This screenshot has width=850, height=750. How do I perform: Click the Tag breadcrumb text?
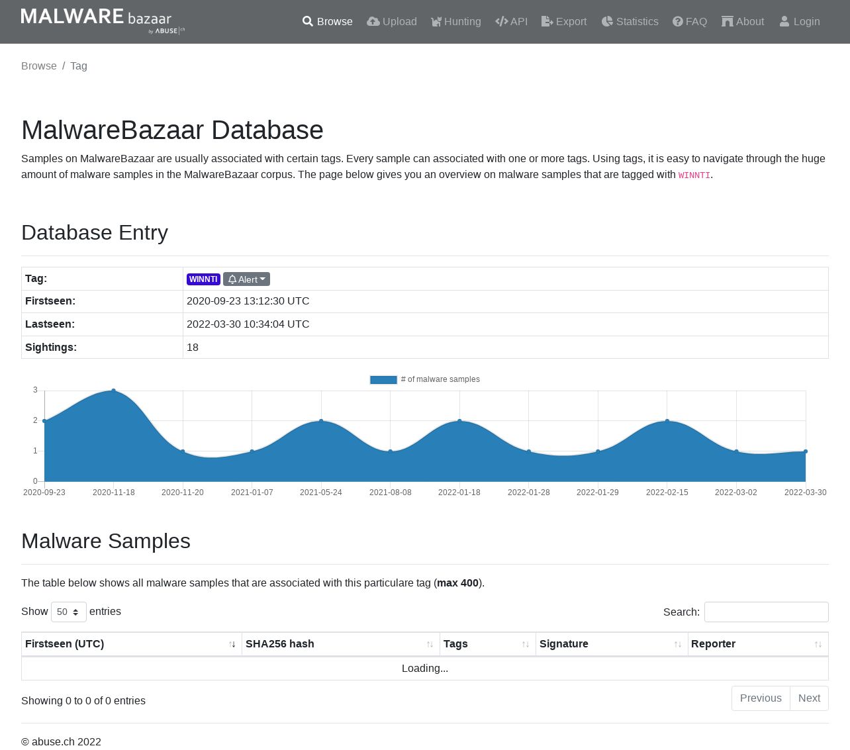coord(79,66)
